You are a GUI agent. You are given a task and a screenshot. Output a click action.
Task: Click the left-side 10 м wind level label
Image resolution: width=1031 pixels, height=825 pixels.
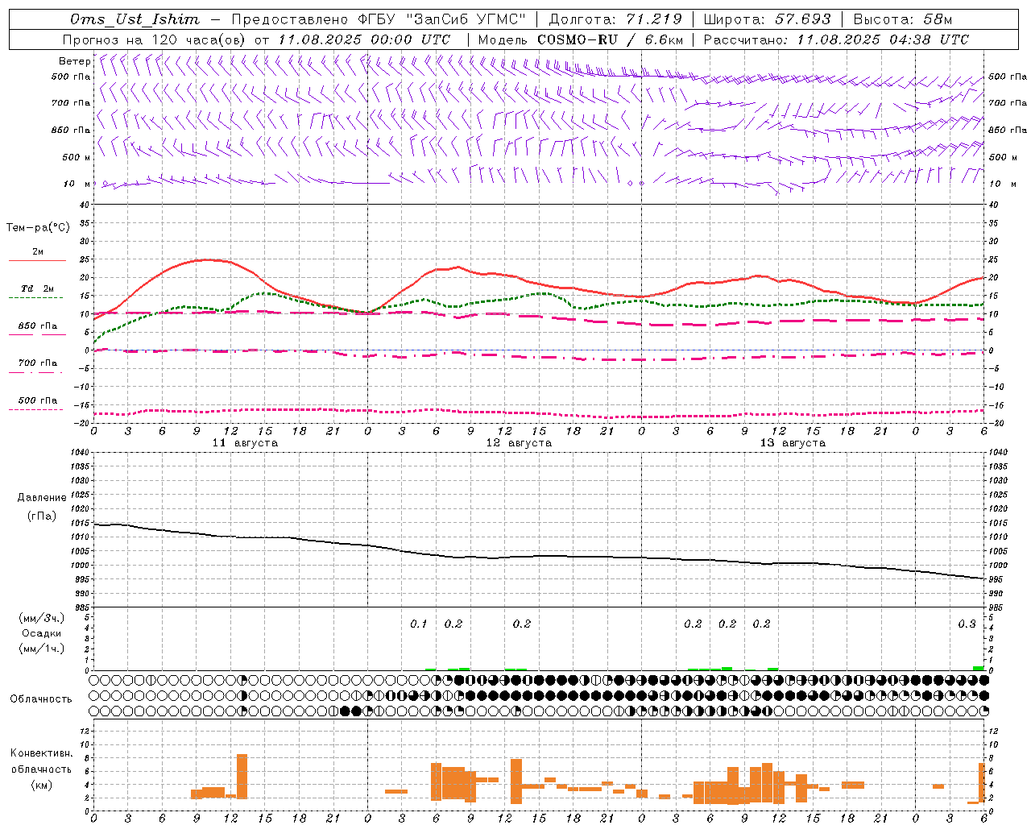click(x=77, y=184)
